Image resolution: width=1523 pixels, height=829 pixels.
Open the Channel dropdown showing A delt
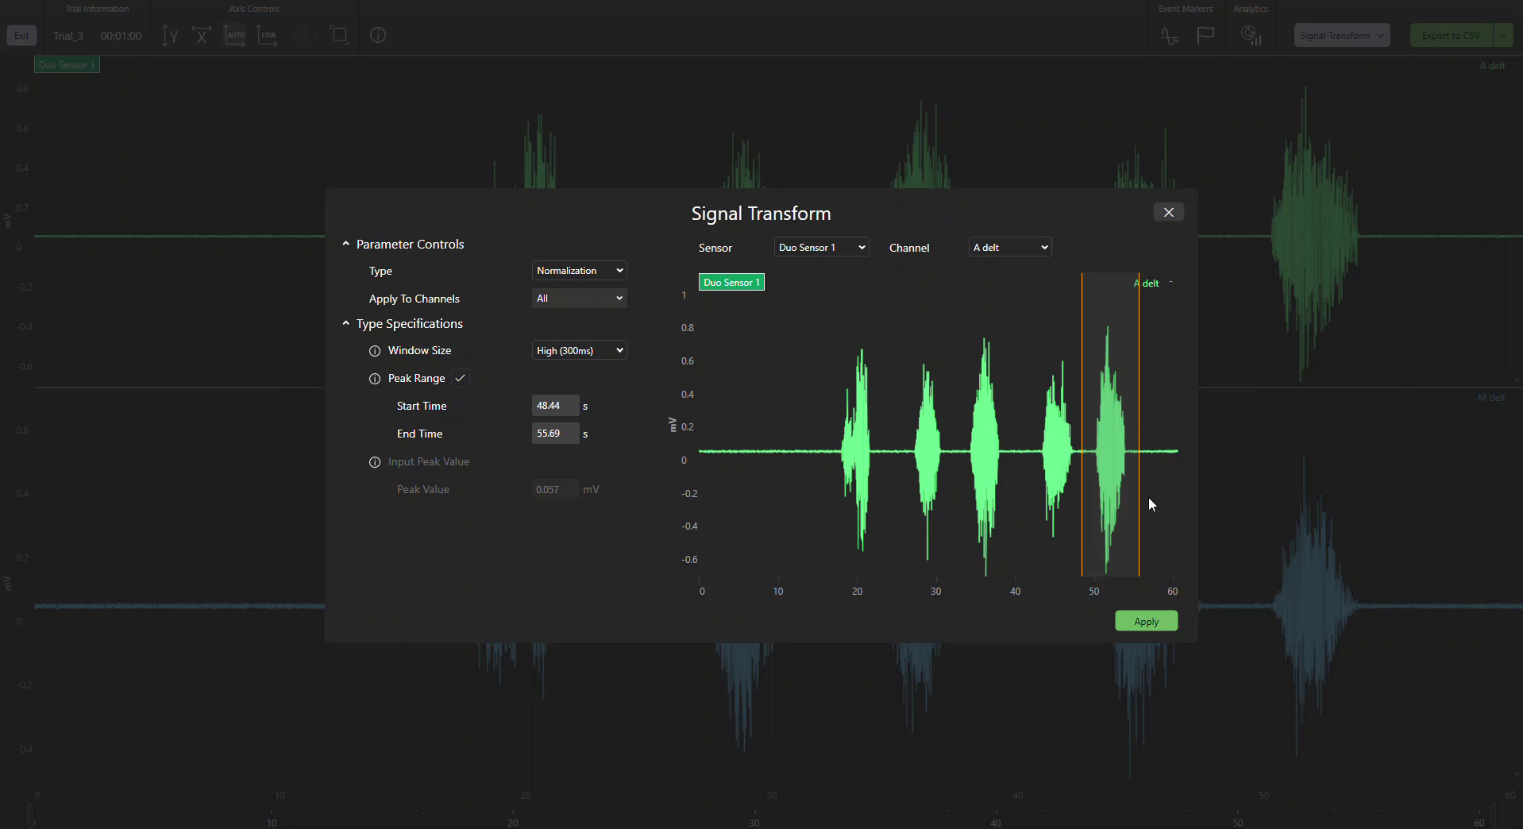pyautogui.click(x=1010, y=248)
